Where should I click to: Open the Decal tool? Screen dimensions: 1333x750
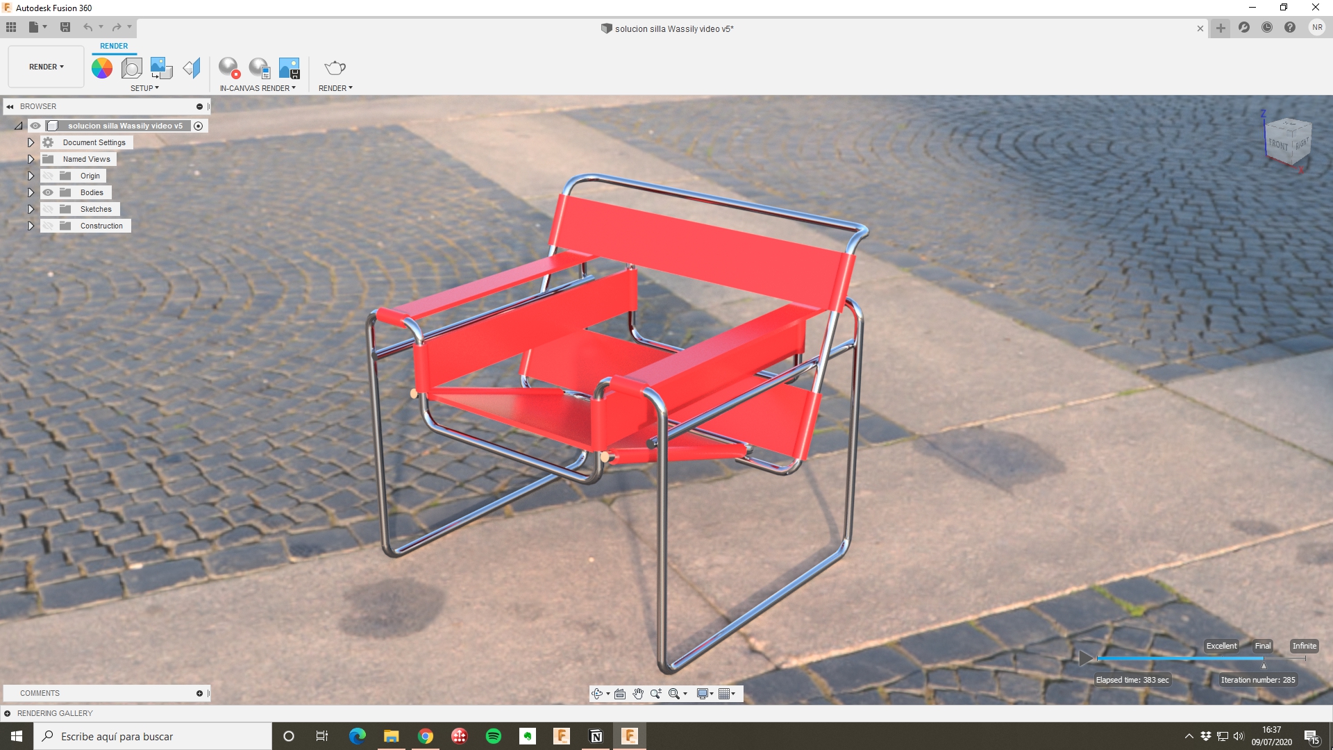point(161,67)
